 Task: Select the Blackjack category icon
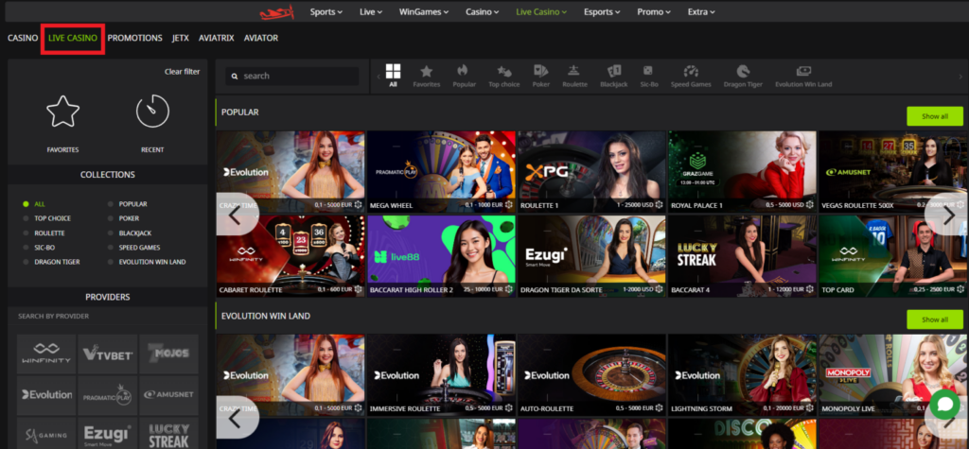click(x=613, y=71)
